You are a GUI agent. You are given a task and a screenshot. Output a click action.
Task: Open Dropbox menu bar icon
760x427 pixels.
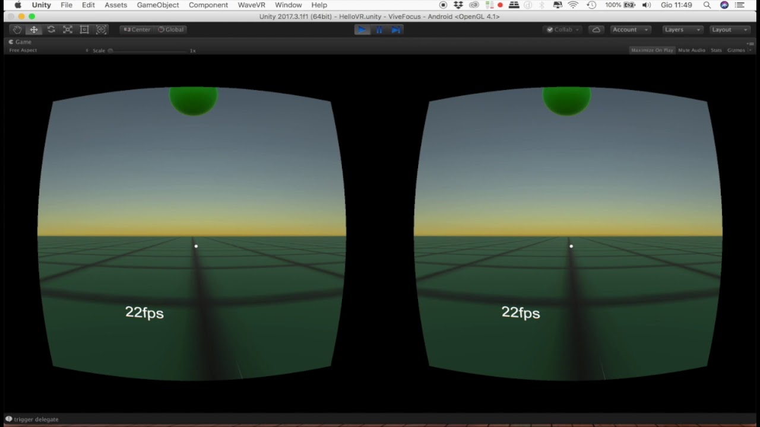coord(458,5)
